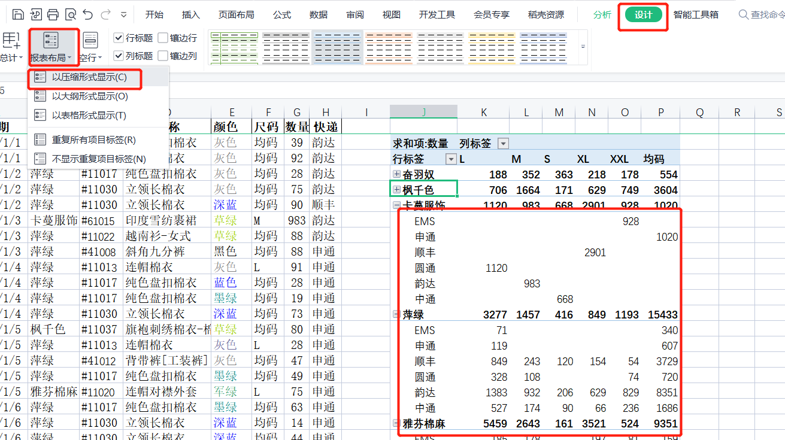The height and width of the screenshot is (440, 785).
Task: Switch to the 数据 ribbon tab
Action: click(x=319, y=14)
